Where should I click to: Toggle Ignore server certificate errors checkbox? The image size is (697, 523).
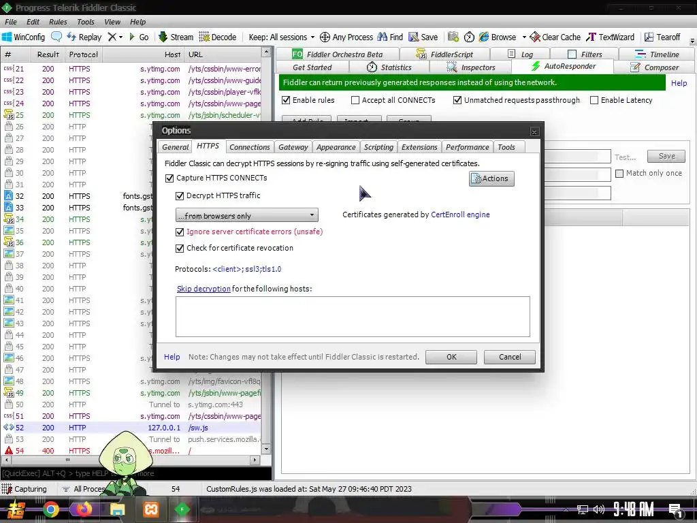point(180,232)
